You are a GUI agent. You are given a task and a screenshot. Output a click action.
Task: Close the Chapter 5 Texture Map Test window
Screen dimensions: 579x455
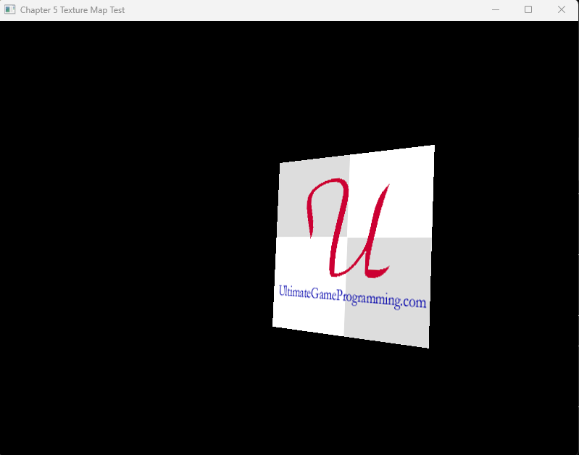click(561, 10)
